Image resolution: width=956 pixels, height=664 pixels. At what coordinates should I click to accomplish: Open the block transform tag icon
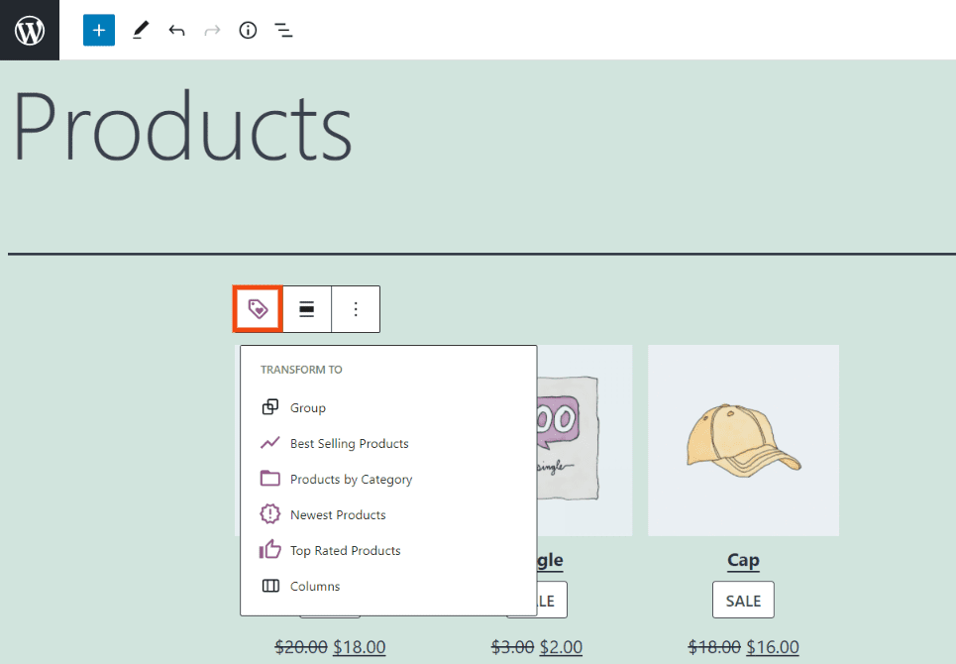(257, 309)
